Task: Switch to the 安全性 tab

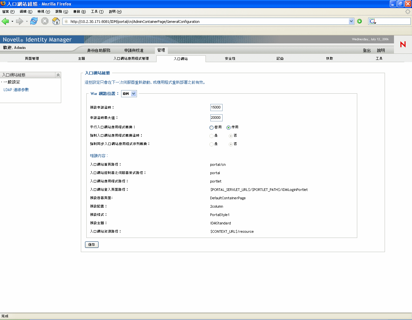Action: [x=230, y=59]
